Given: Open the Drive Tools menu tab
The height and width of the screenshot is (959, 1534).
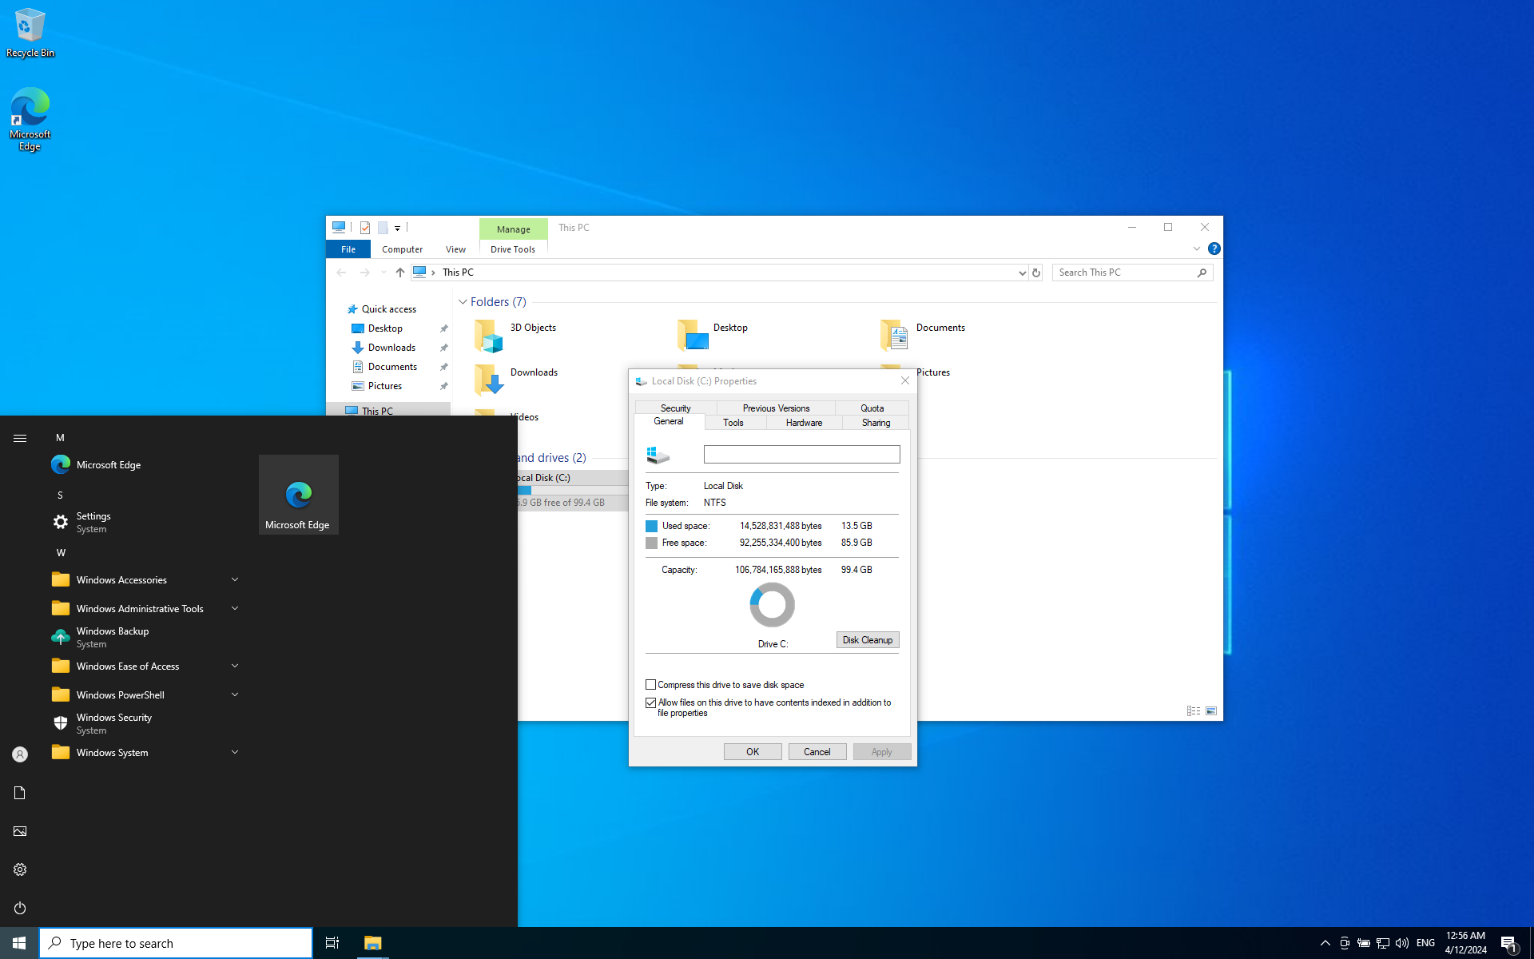Looking at the screenshot, I should (511, 249).
